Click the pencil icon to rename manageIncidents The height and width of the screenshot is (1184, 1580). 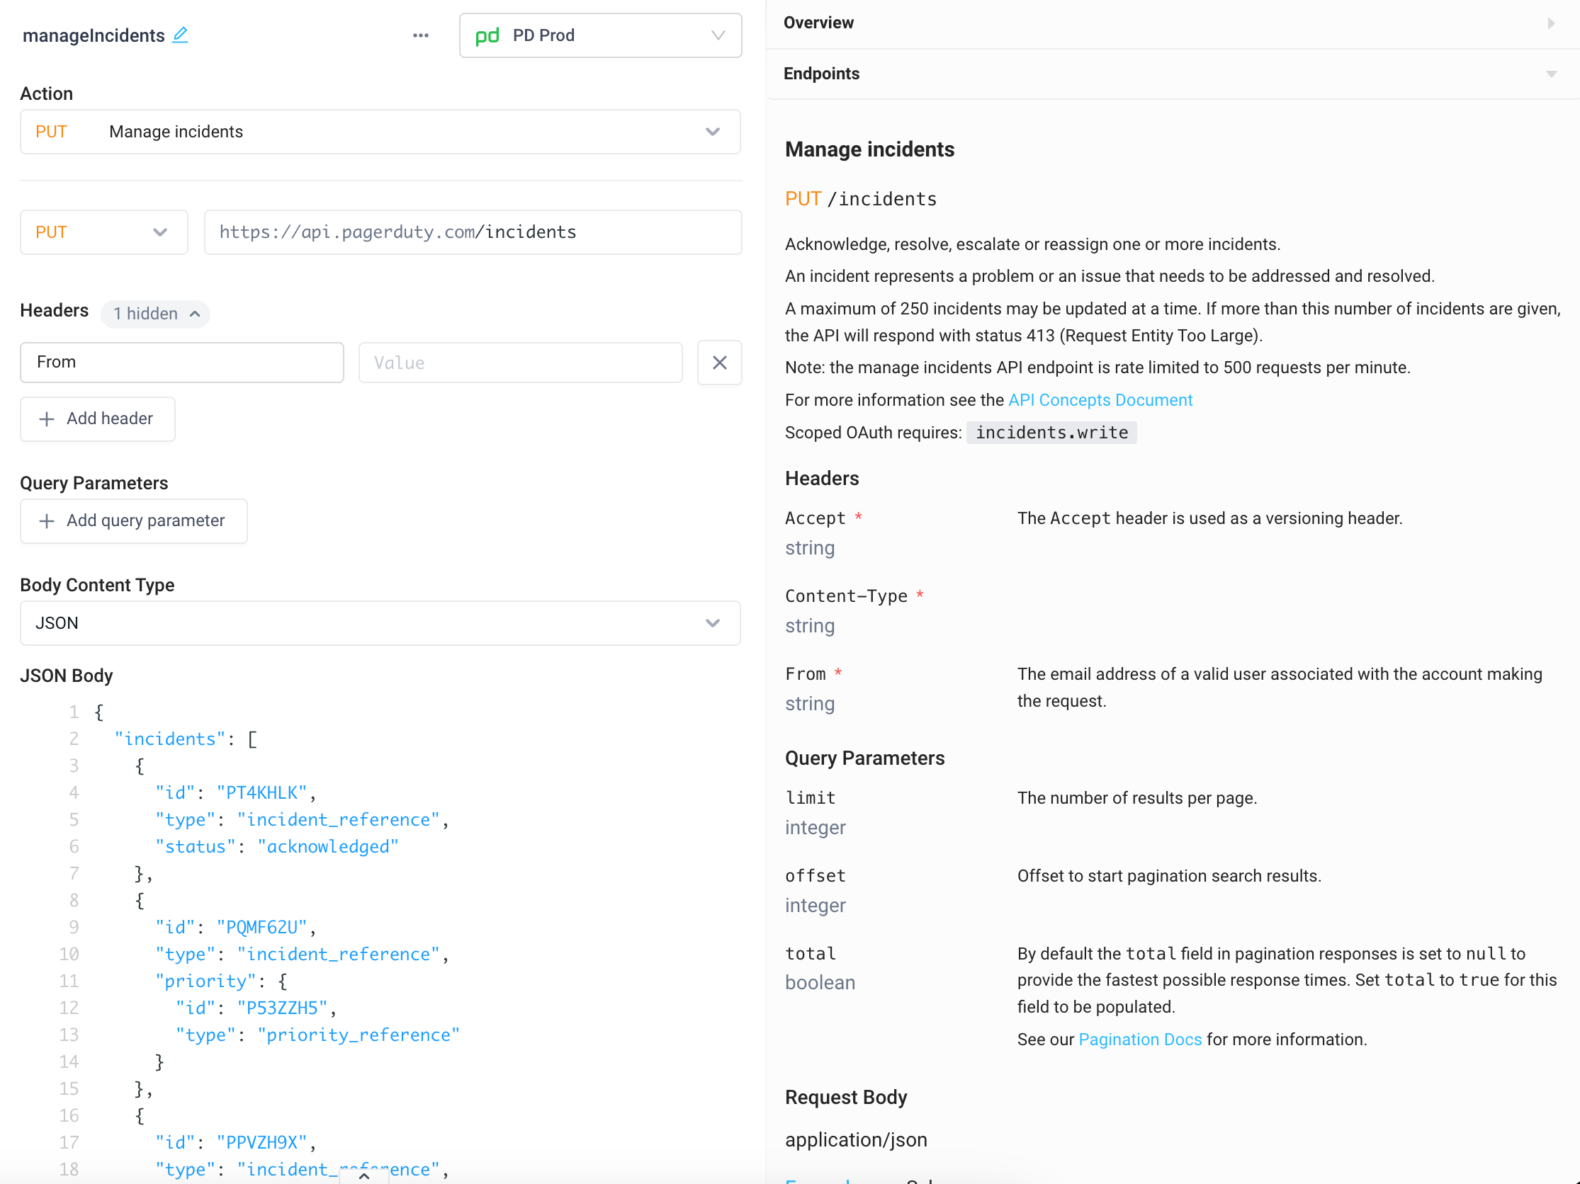pos(181,34)
